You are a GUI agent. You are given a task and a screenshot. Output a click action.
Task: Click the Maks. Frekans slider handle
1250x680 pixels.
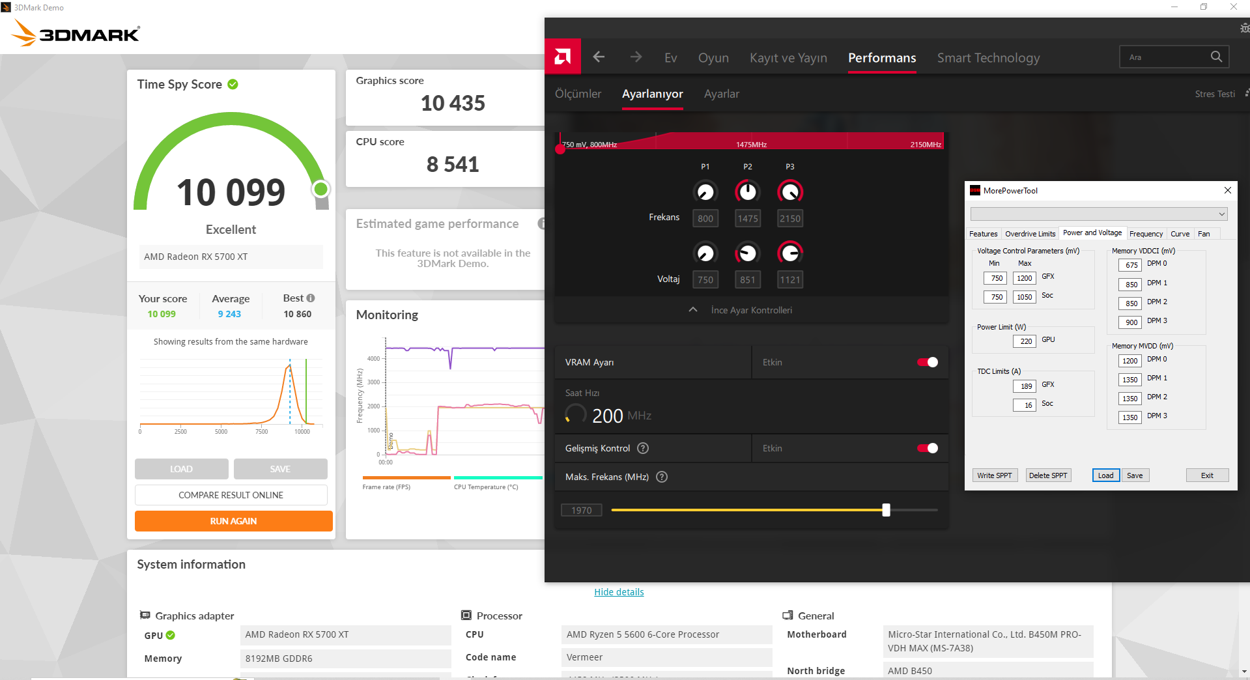pos(886,510)
